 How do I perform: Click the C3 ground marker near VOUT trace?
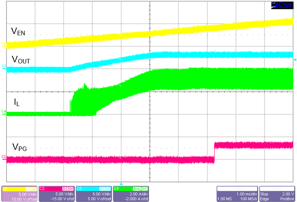(x=4, y=66)
